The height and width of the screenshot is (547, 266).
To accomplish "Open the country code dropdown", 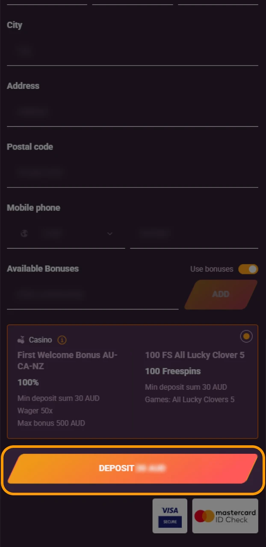I will [x=64, y=233].
